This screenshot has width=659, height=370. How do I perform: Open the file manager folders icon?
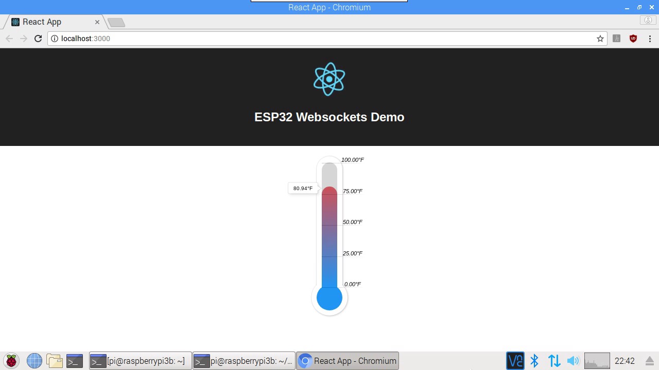point(54,361)
